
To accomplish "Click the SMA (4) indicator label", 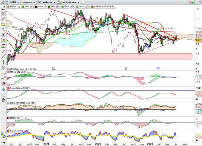I will (x=41, y=7).
